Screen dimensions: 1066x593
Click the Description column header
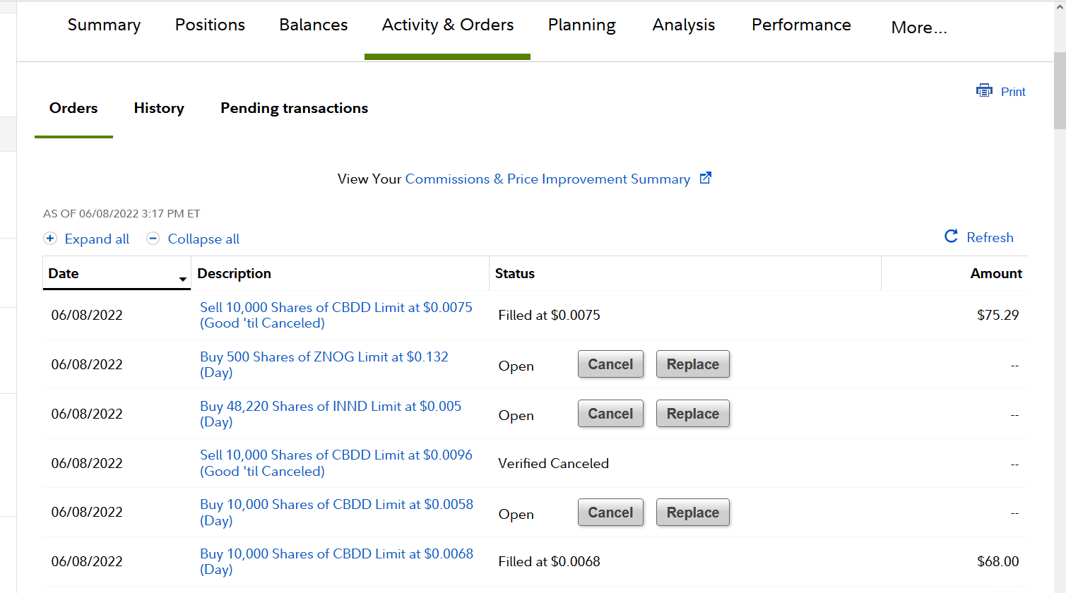pyautogui.click(x=234, y=274)
